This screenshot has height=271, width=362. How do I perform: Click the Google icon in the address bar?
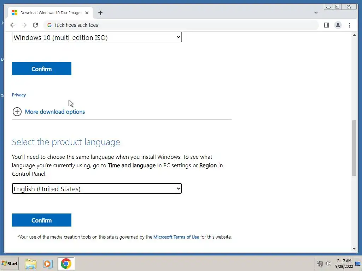49,25
